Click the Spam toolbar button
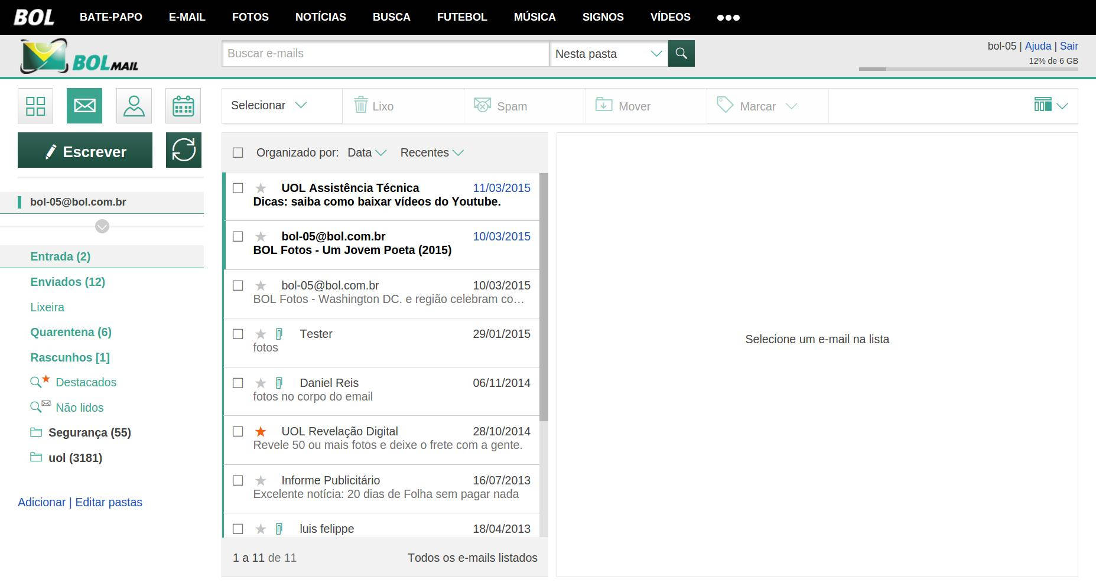Image resolution: width=1096 pixels, height=586 pixels. [525, 106]
